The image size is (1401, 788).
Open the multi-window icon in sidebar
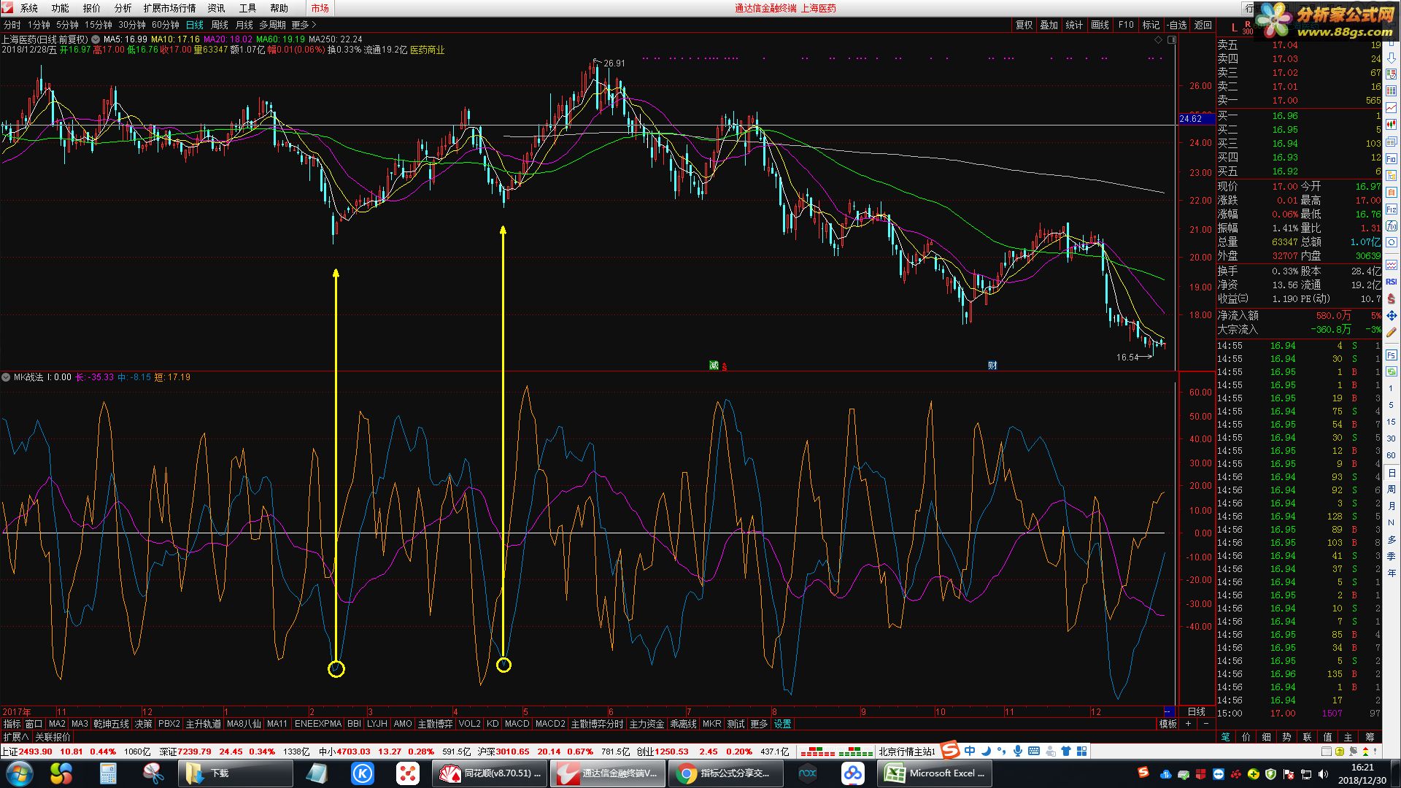pyautogui.click(x=1392, y=142)
